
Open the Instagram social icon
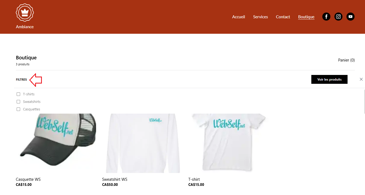pos(338,17)
